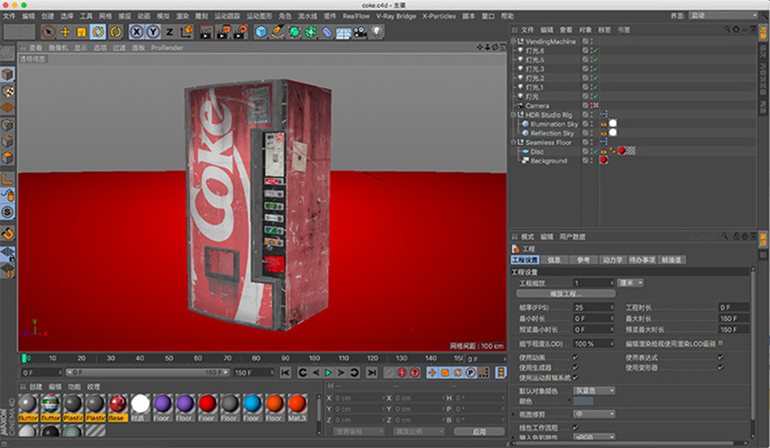Viewport: 770px width, 448px height.
Task: Uncheck the 线性工作流程 checkbox
Action: click(575, 428)
